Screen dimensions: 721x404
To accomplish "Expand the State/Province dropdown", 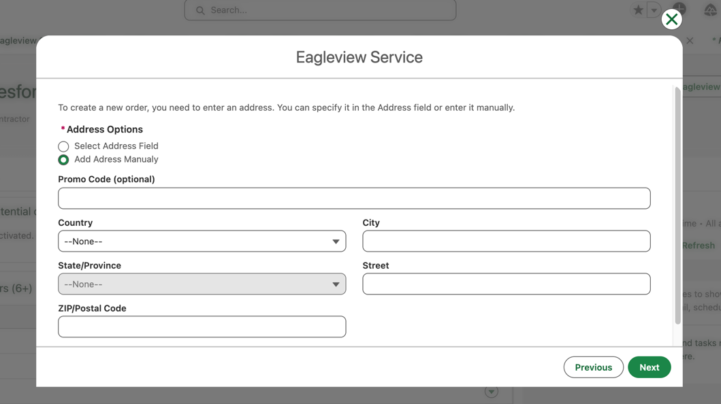I will [x=202, y=284].
